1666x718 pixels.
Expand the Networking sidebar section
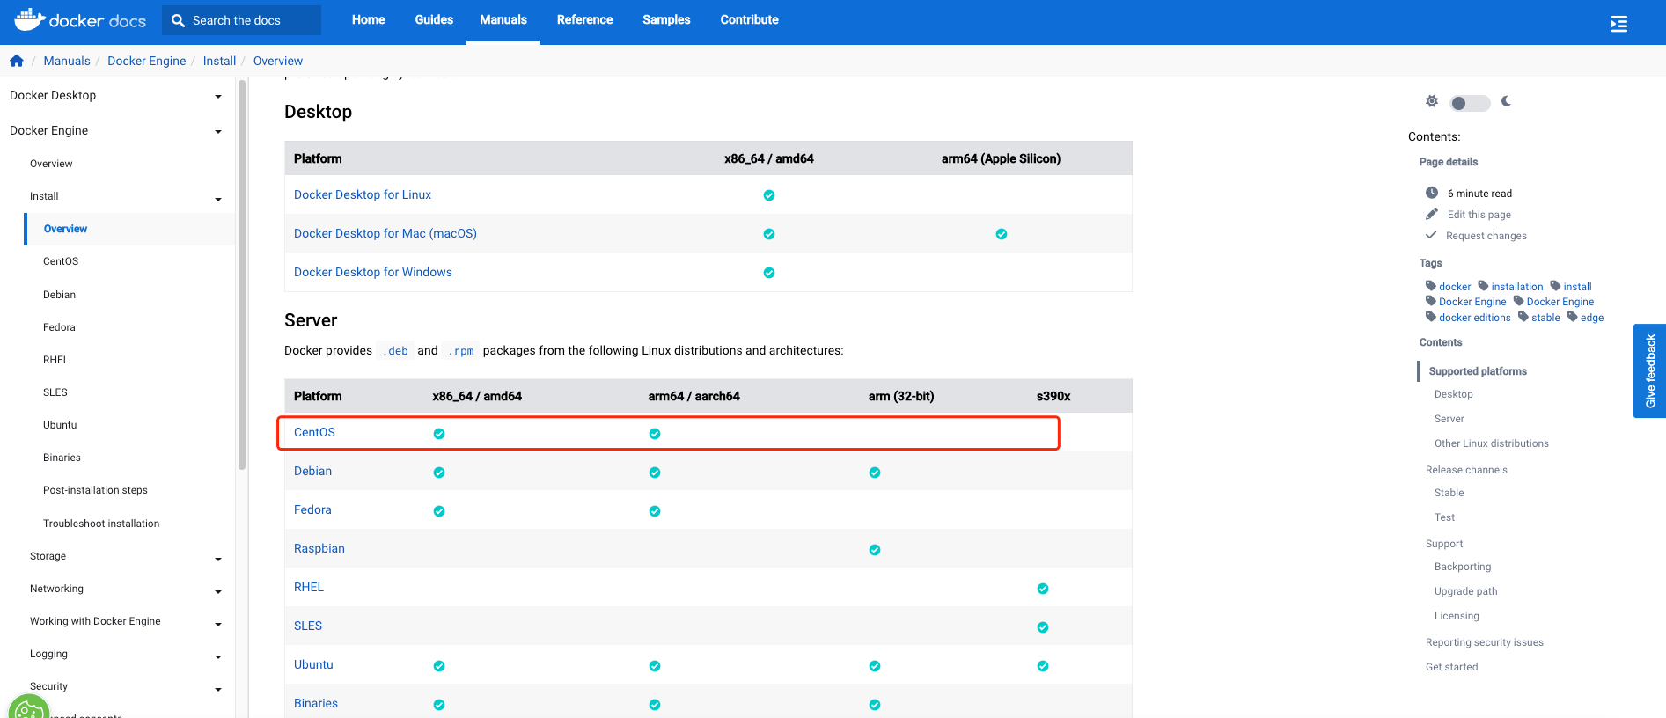(x=218, y=592)
